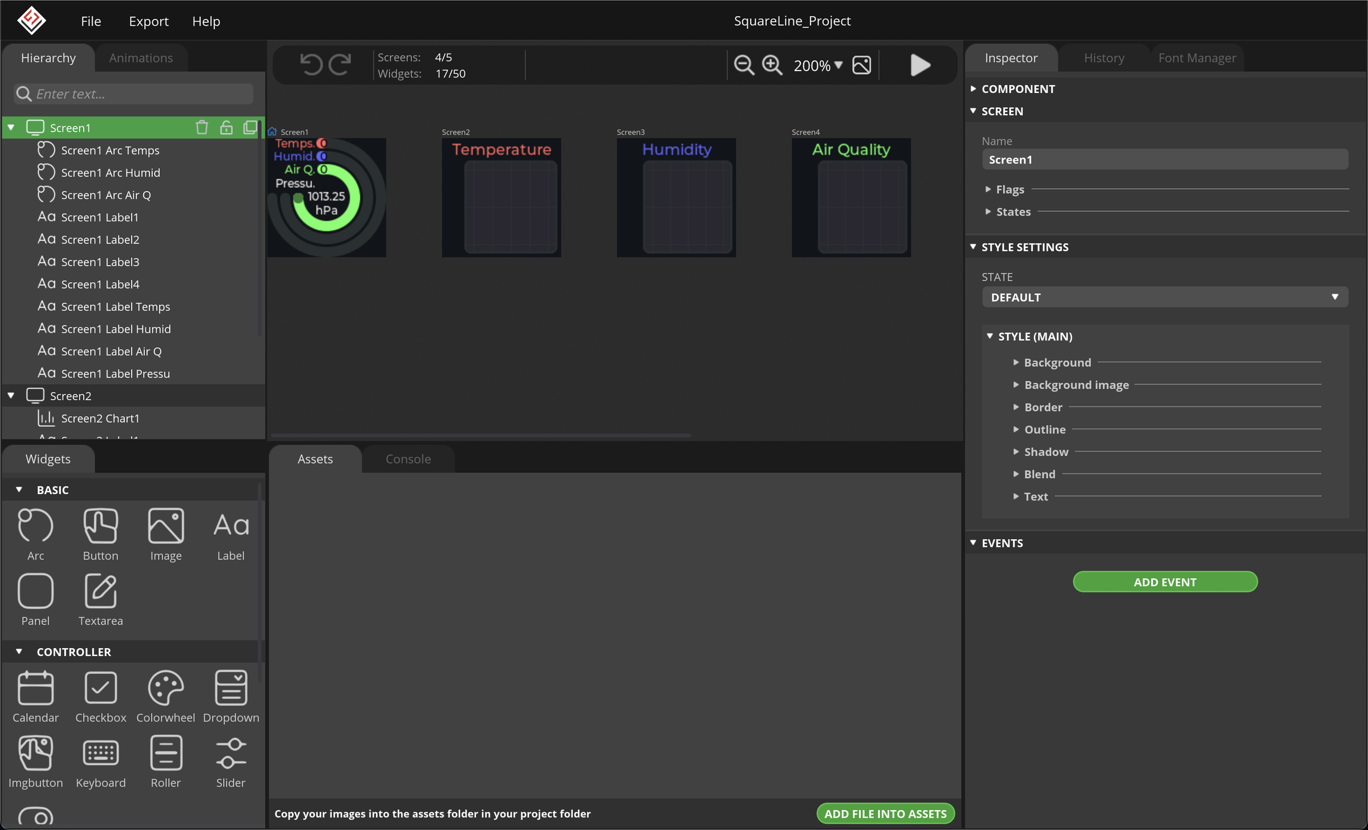Select the Arc widget
Image resolution: width=1368 pixels, height=830 pixels.
[35, 533]
